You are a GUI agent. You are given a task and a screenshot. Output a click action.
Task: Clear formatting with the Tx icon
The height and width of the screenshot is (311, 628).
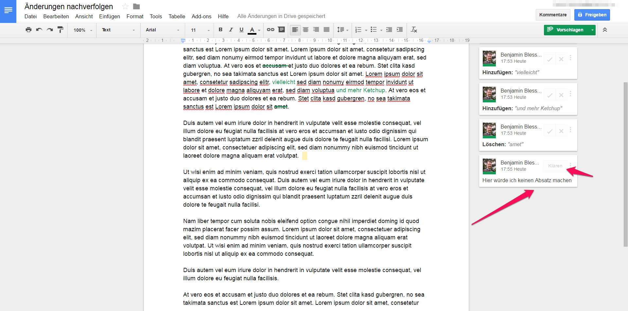pyautogui.click(x=414, y=30)
